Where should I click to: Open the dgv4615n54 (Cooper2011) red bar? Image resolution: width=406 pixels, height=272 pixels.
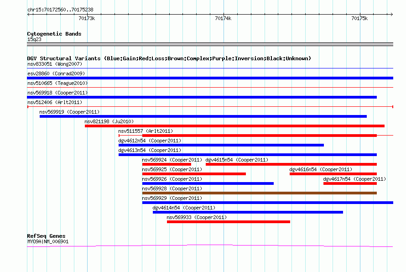[291, 164]
